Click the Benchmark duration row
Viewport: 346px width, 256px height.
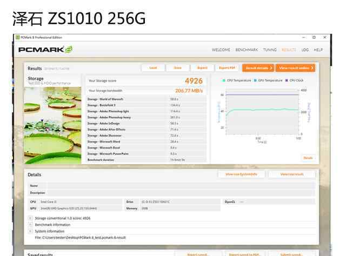coord(147,160)
